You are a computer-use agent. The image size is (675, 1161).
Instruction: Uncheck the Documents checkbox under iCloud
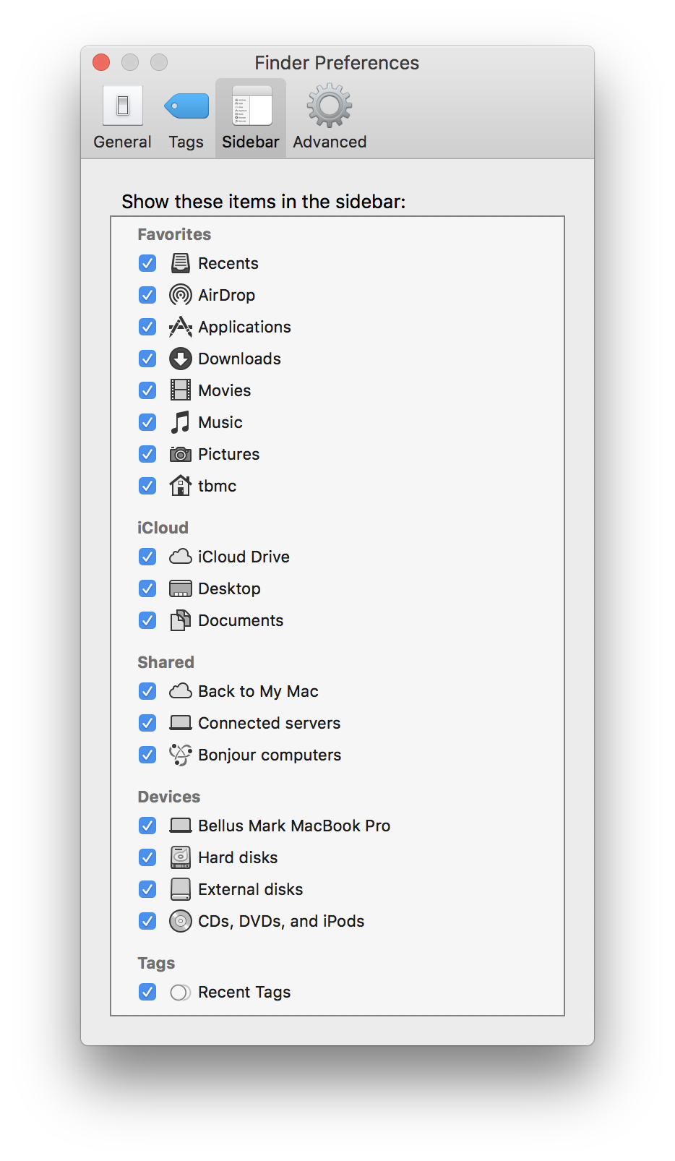tap(147, 620)
